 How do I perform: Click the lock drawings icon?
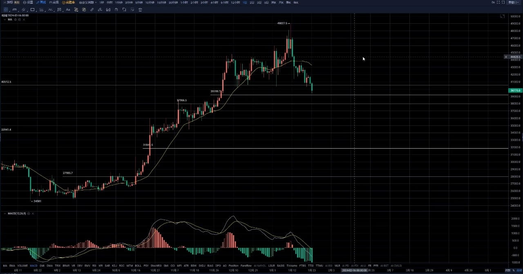click(116, 9)
